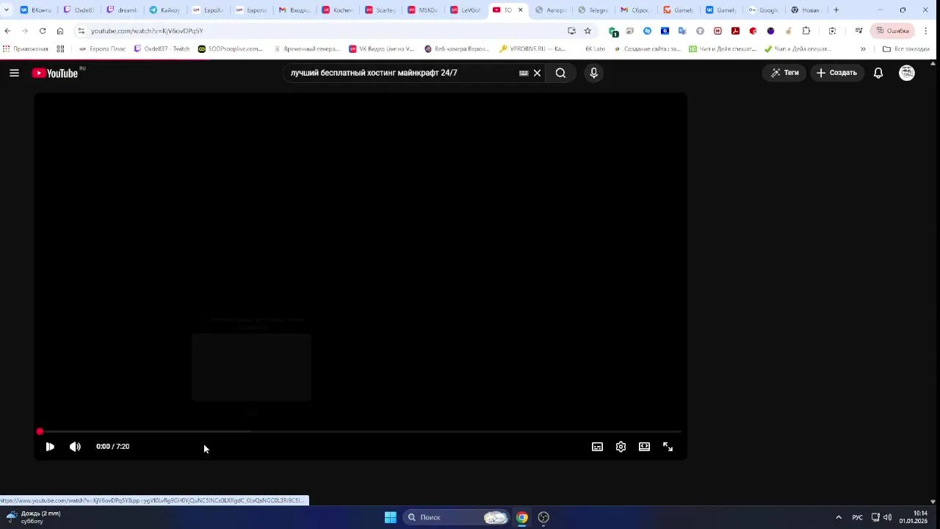This screenshot has height=529, width=940.
Task: Switch the player to theater mode
Action: click(644, 447)
